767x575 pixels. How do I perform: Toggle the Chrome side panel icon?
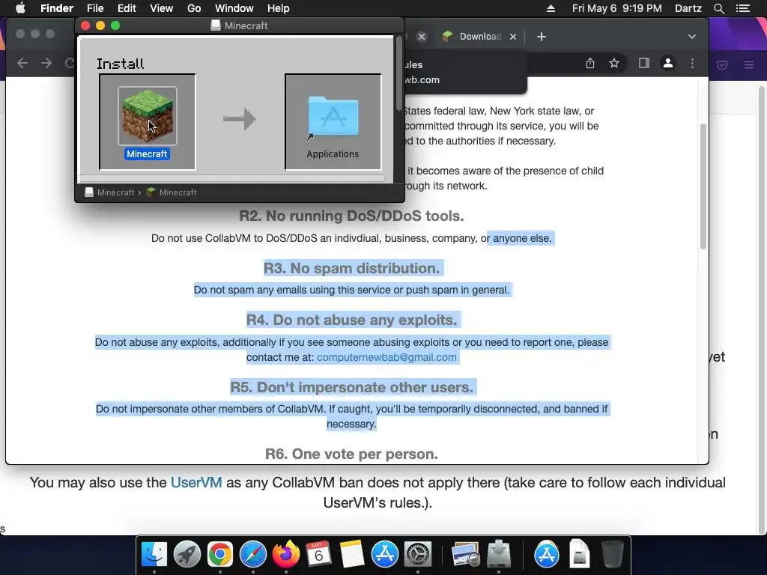tap(643, 63)
